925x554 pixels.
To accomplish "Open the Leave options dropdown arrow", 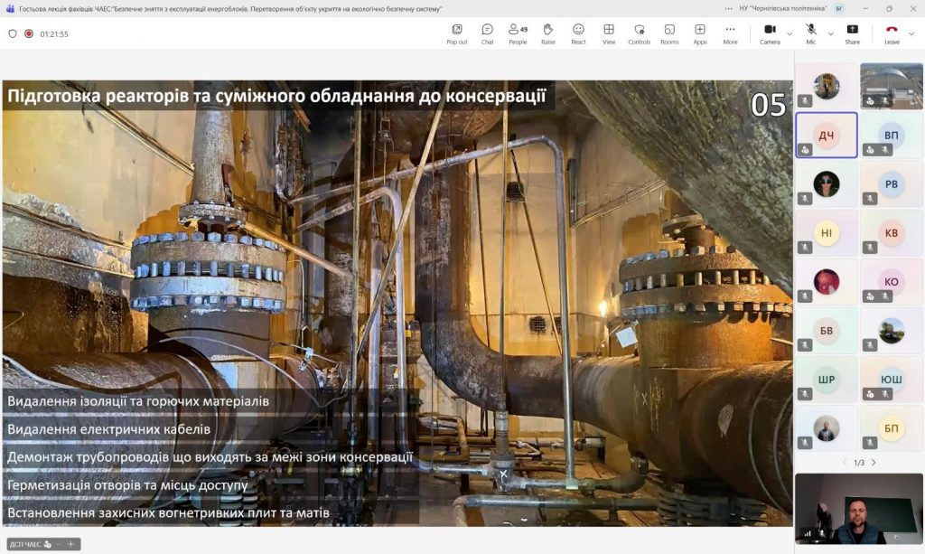I will (912, 34).
